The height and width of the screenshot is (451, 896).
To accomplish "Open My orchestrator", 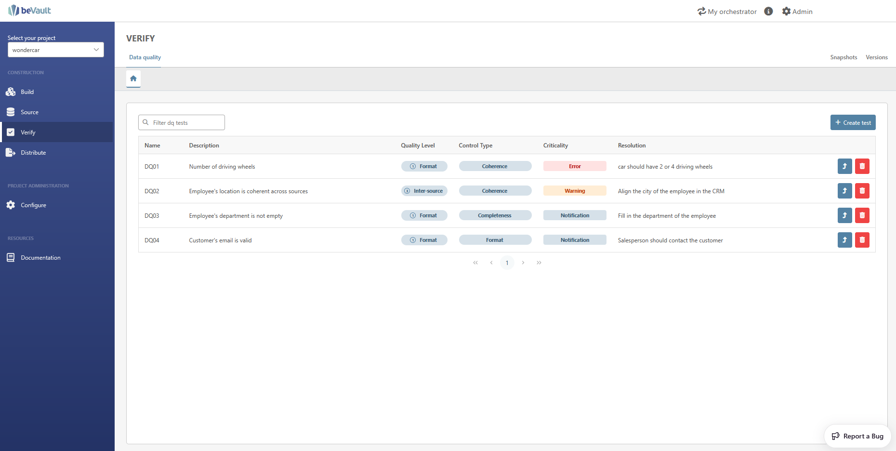I will point(727,11).
